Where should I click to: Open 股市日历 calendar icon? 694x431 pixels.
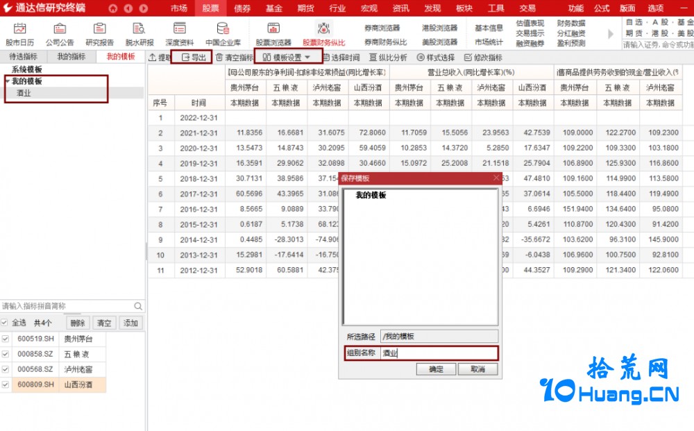pos(20,28)
